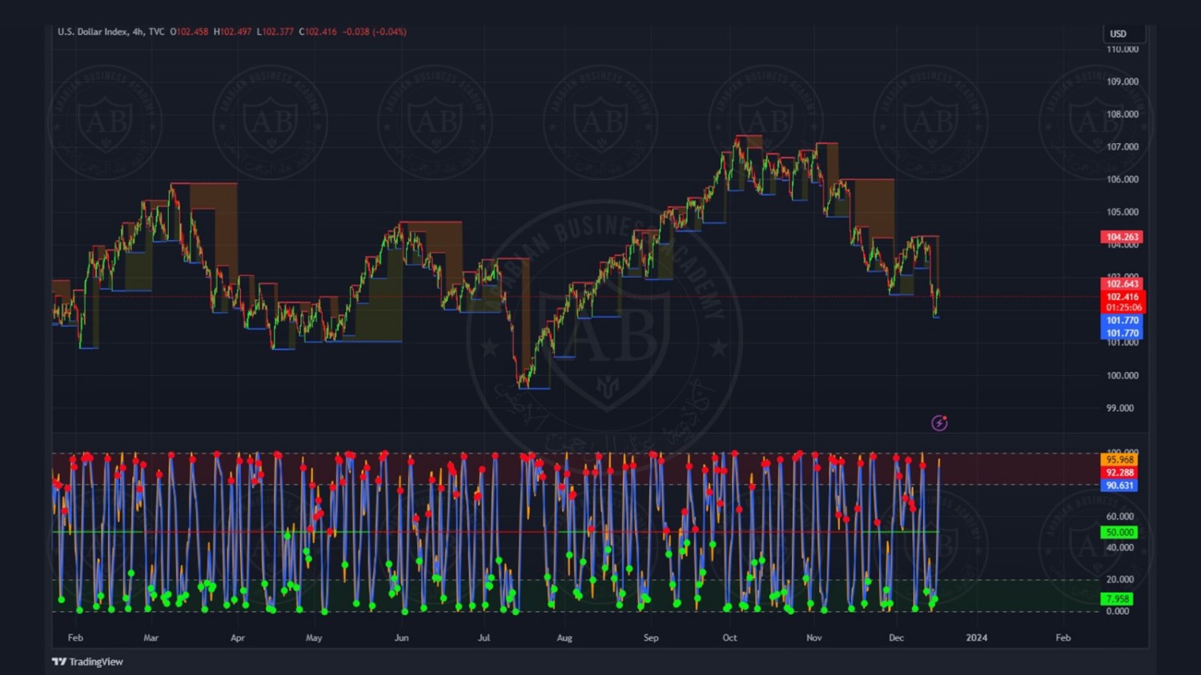Click the 106.000 price scale label
The image size is (1201, 675).
(1123, 180)
